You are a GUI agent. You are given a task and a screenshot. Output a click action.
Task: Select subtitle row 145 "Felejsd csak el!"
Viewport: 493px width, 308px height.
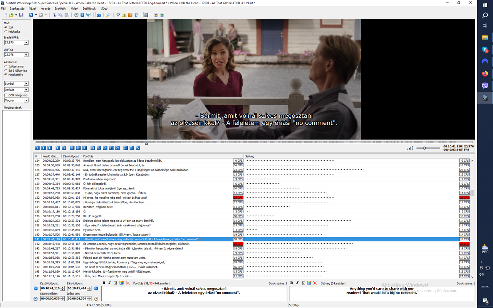[x=252, y=258]
